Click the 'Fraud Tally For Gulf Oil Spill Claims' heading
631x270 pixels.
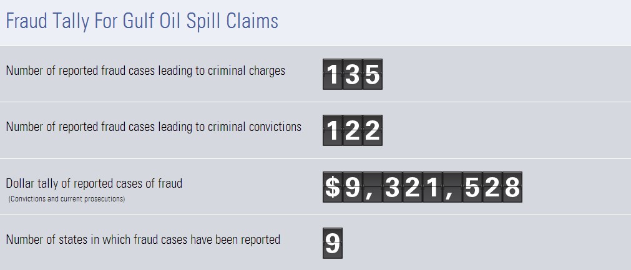142,22
